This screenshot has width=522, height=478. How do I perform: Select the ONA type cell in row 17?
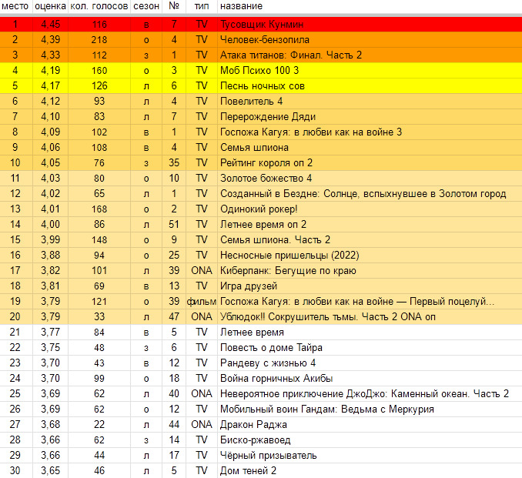click(x=202, y=271)
